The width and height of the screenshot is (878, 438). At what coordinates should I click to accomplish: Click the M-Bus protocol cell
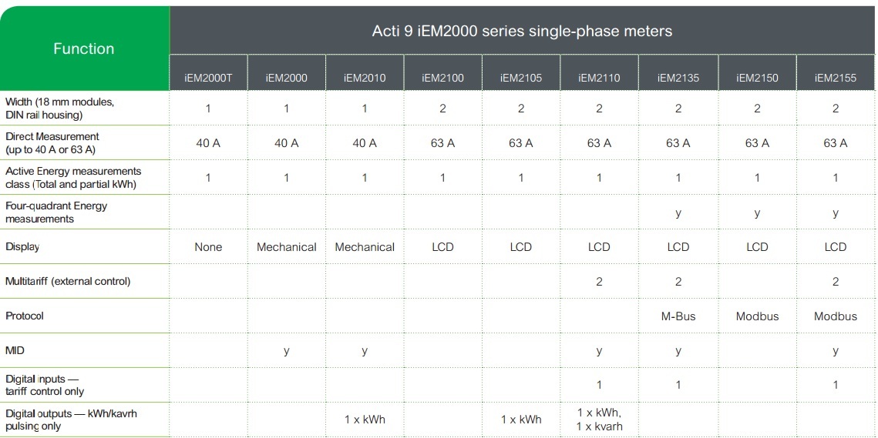[x=678, y=316]
